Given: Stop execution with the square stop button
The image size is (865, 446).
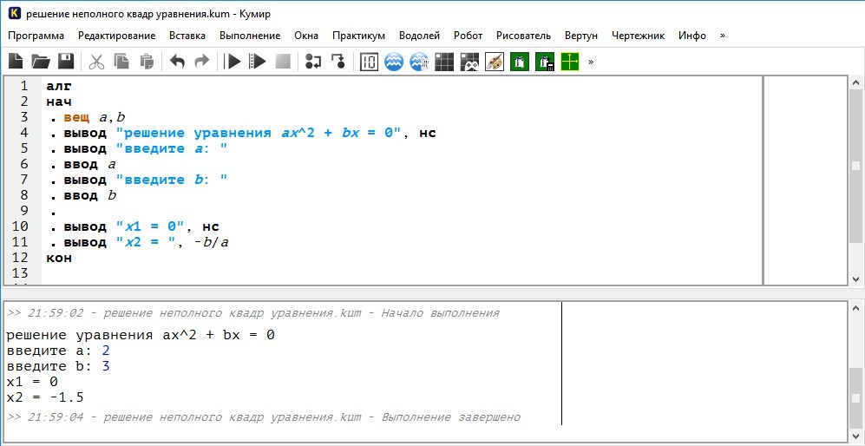Looking at the screenshot, I should [x=282, y=62].
